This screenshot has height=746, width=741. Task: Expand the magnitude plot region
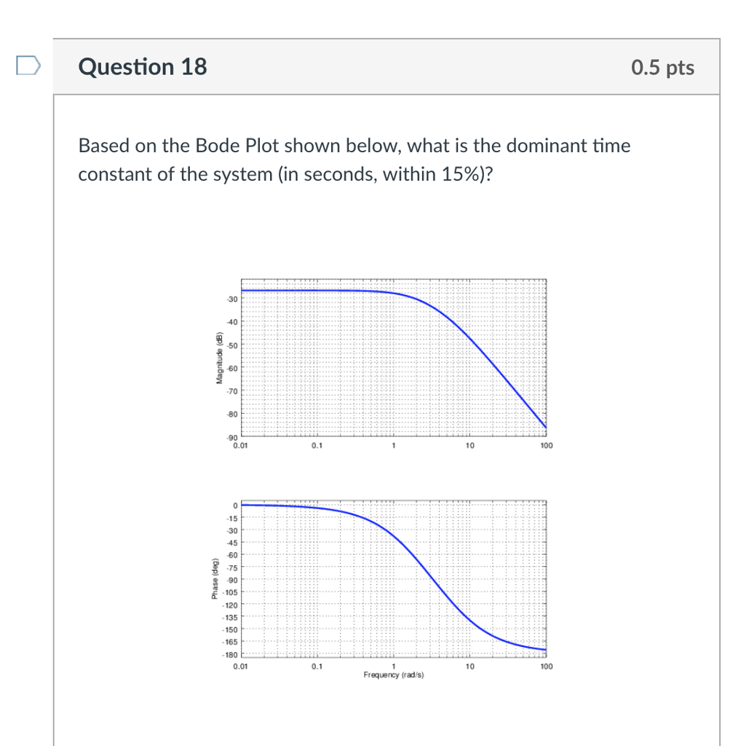[393, 357]
